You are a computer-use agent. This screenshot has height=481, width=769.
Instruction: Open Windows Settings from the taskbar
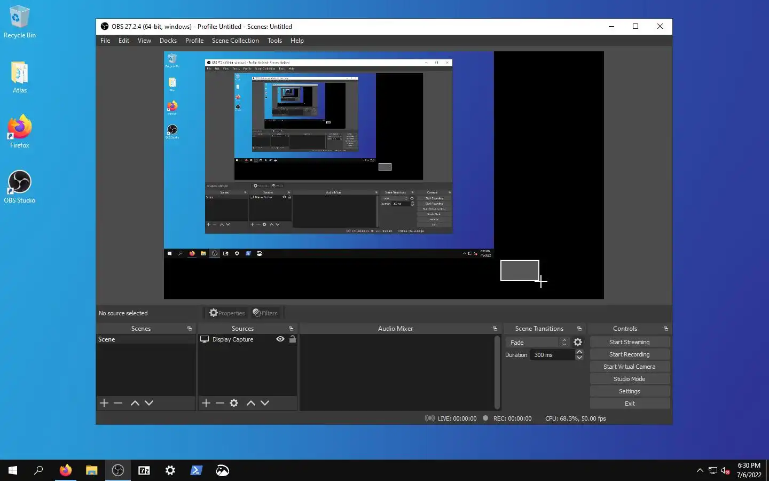170,470
